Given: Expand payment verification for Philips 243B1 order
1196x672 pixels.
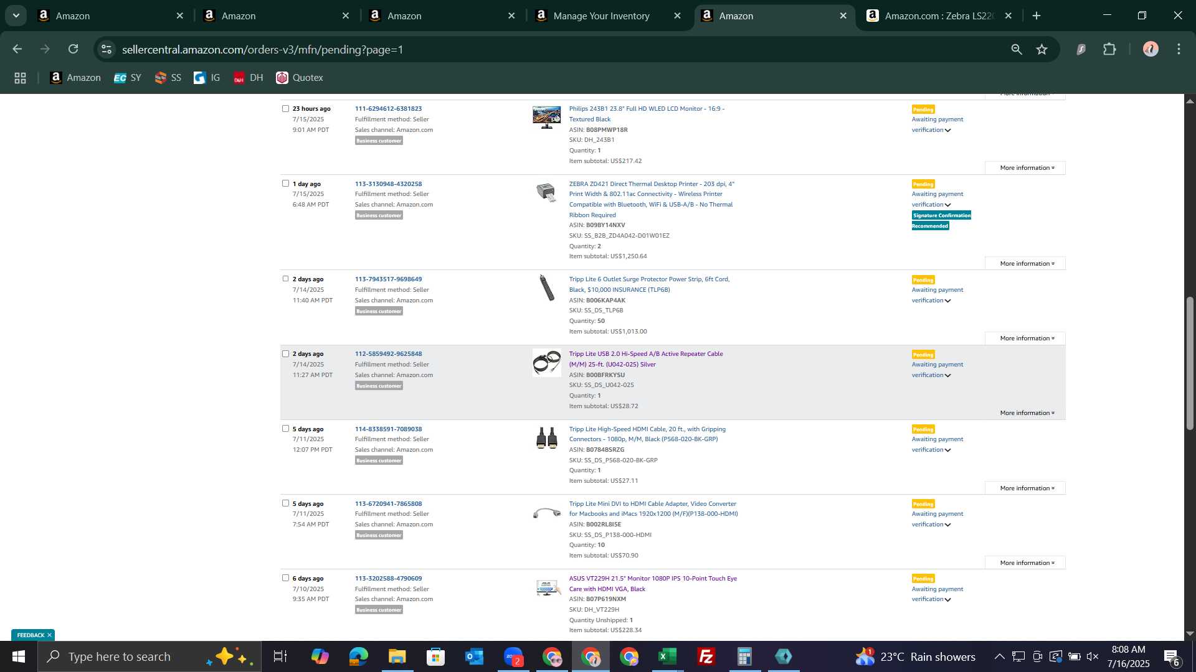Looking at the screenshot, I should 947,130.
